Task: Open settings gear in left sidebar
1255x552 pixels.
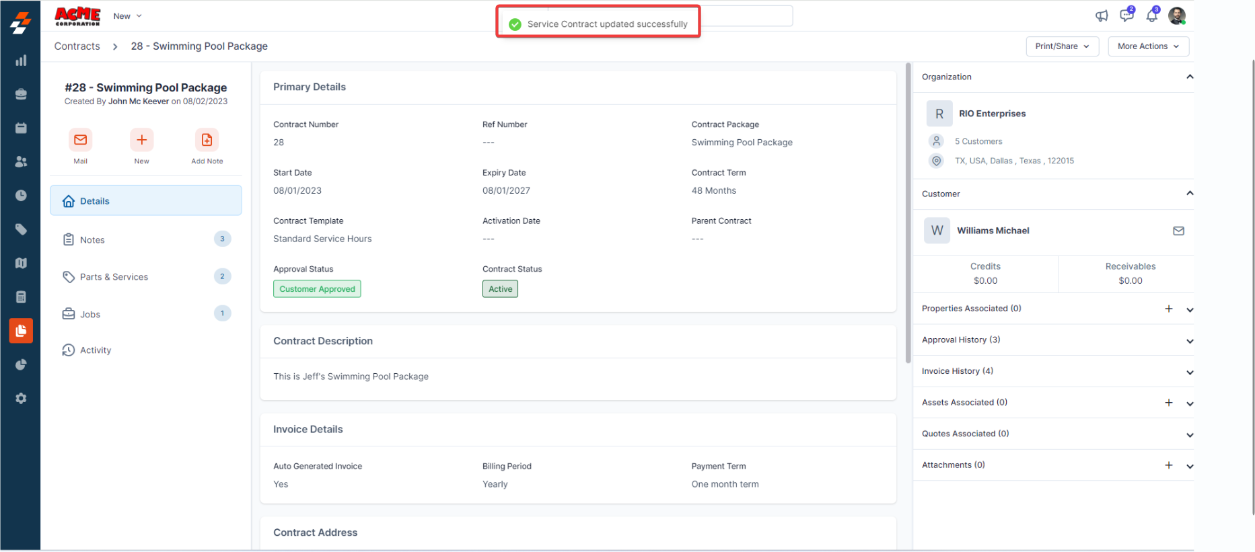Action: pyautogui.click(x=21, y=398)
